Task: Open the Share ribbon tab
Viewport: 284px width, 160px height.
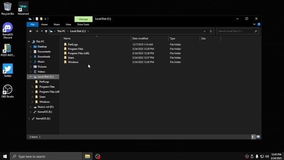Action: (x=57, y=24)
